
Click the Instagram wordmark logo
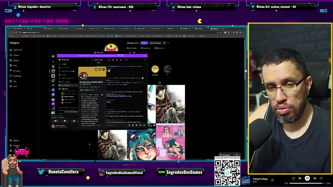(14, 43)
